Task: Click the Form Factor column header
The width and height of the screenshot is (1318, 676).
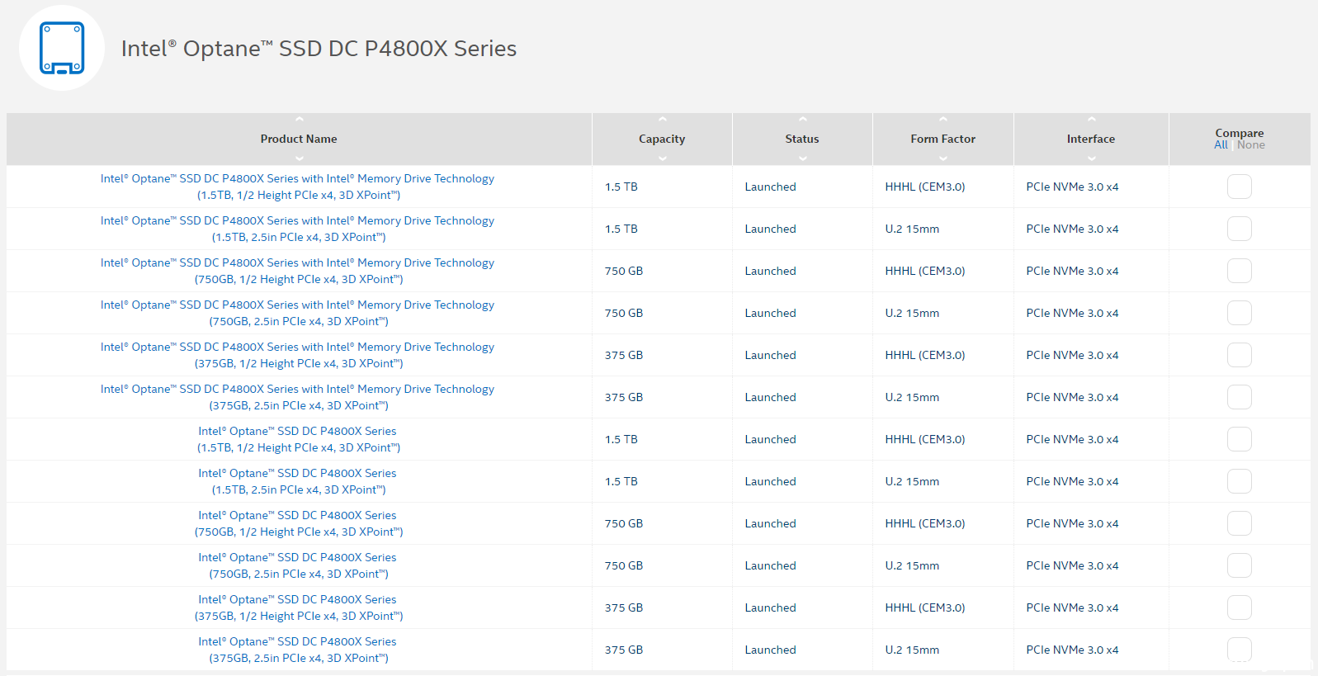Action: pyautogui.click(x=942, y=139)
